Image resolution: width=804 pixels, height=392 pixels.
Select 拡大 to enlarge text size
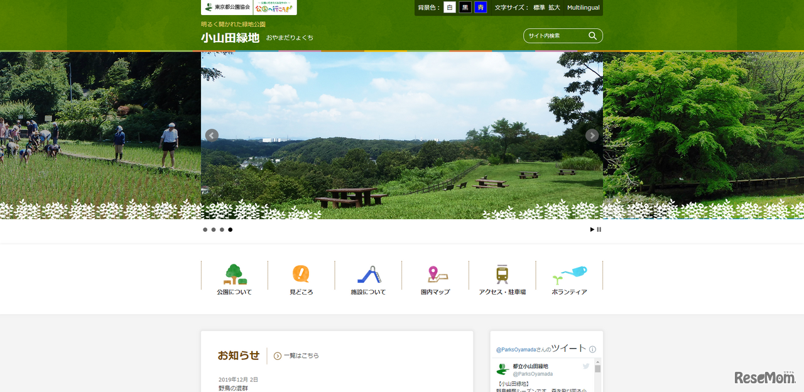pos(553,8)
